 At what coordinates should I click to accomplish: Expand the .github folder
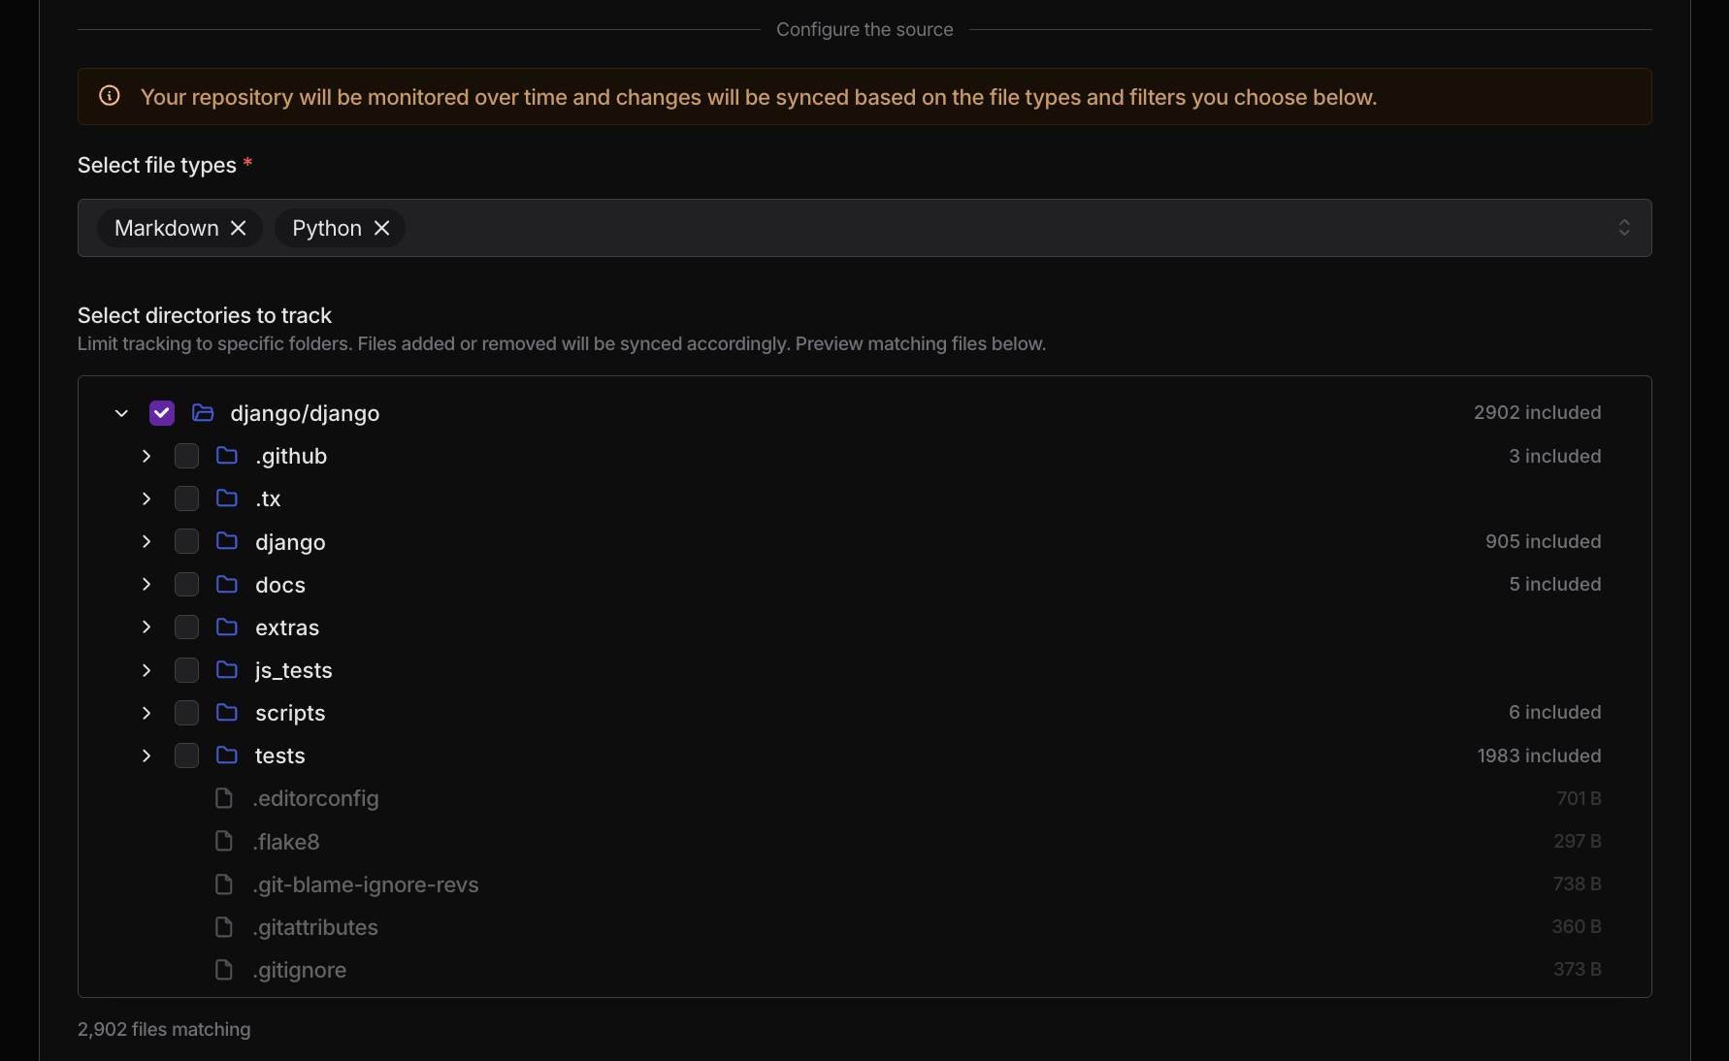(x=146, y=456)
